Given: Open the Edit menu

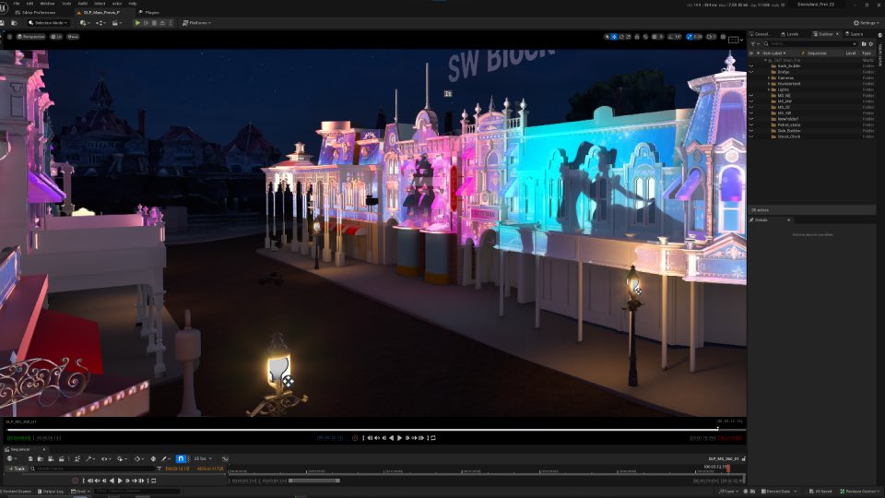Looking at the screenshot, I should click(29, 4).
